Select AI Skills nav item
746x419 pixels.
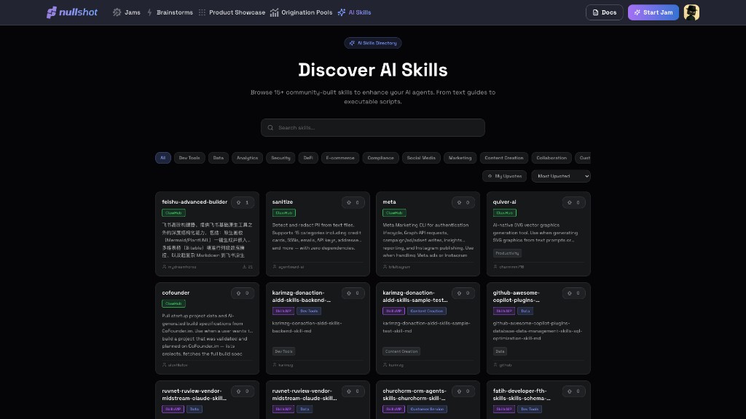(x=355, y=12)
